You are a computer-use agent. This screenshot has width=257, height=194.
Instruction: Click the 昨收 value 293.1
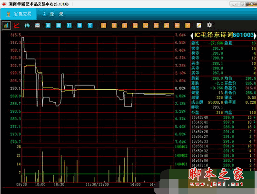[x=217, y=107]
